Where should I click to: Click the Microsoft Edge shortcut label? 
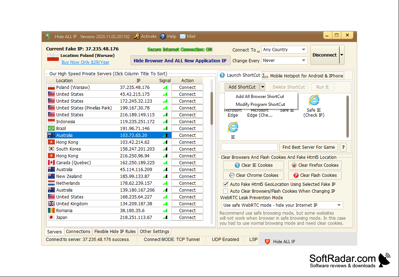pyautogui.click(x=233, y=113)
